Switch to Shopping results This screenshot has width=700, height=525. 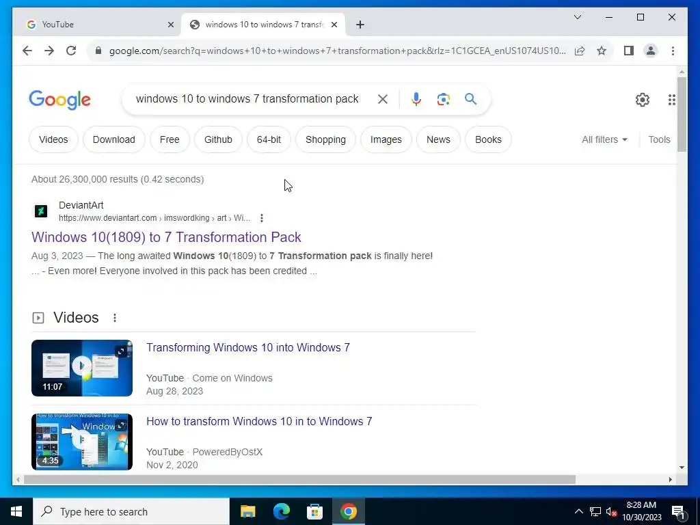tap(325, 139)
